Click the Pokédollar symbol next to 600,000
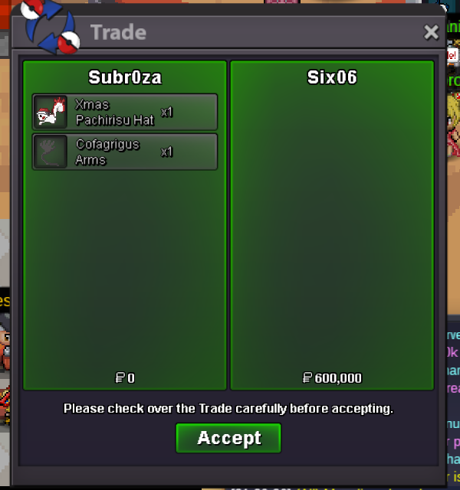Image resolution: width=460 pixels, height=490 pixels. [307, 377]
